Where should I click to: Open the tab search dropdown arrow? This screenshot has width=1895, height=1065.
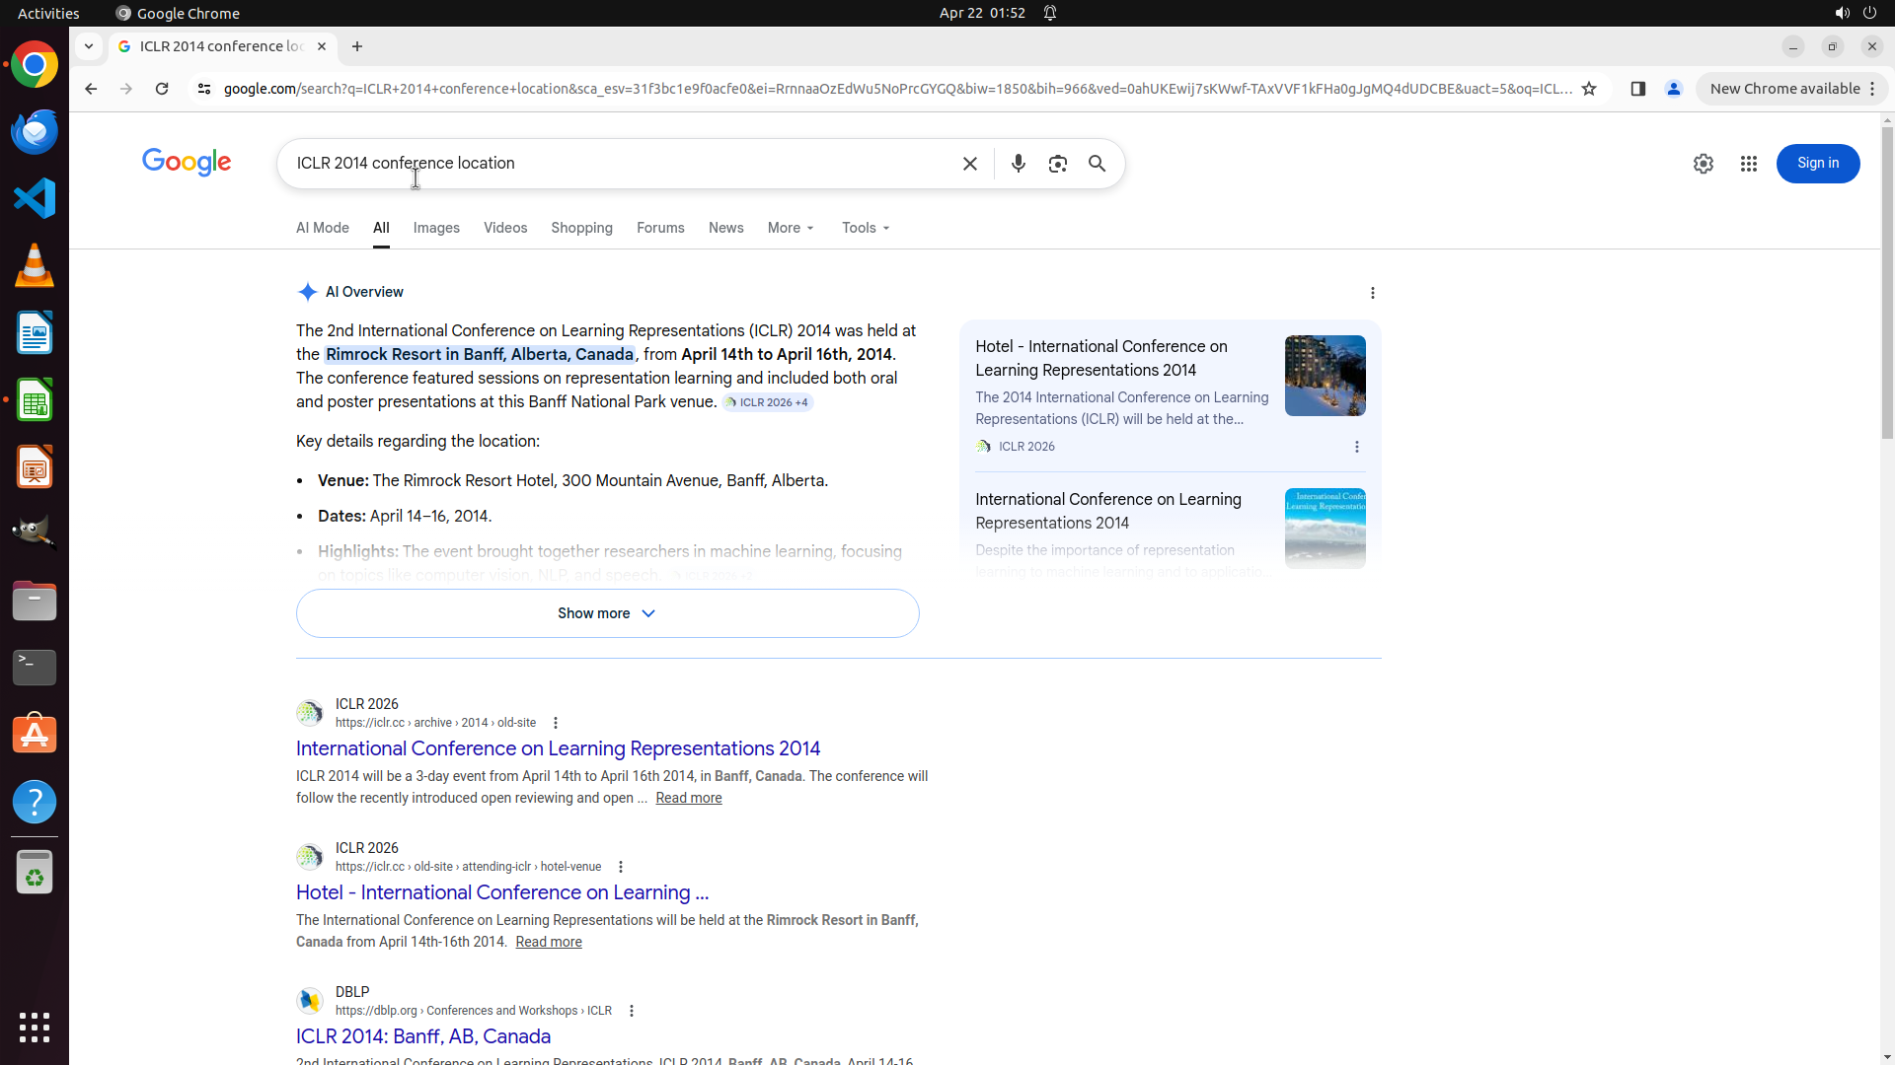click(89, 46)
